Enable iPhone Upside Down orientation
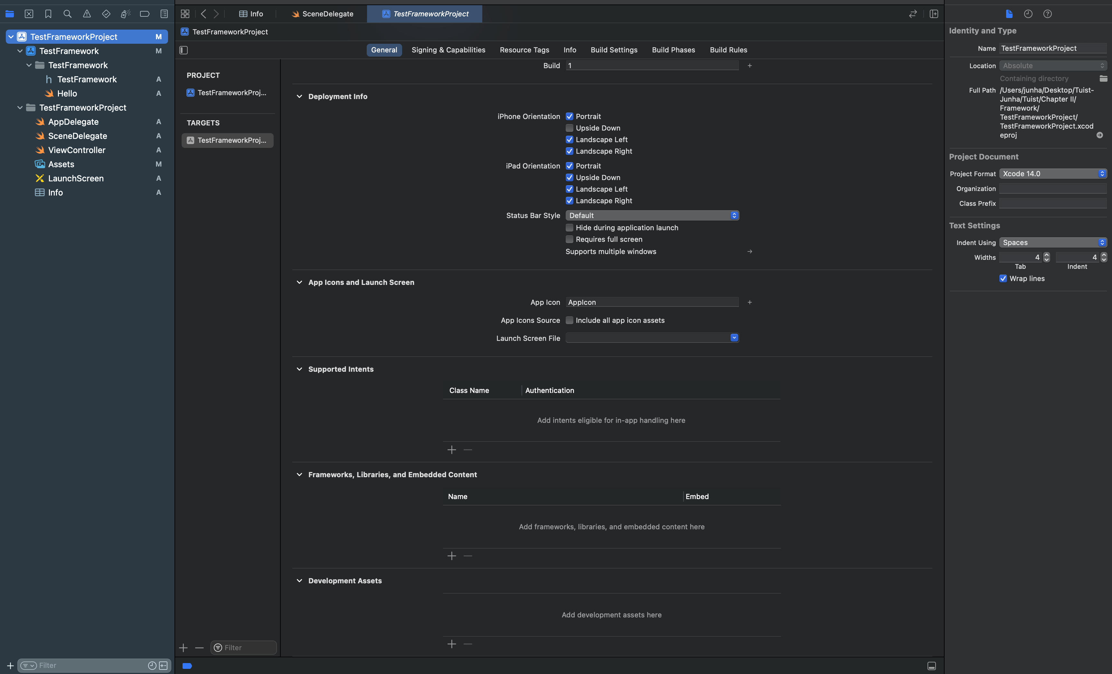This screenshot has width=1112, height=674. (570, 128)
